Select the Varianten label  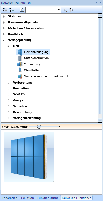[20, 106]
